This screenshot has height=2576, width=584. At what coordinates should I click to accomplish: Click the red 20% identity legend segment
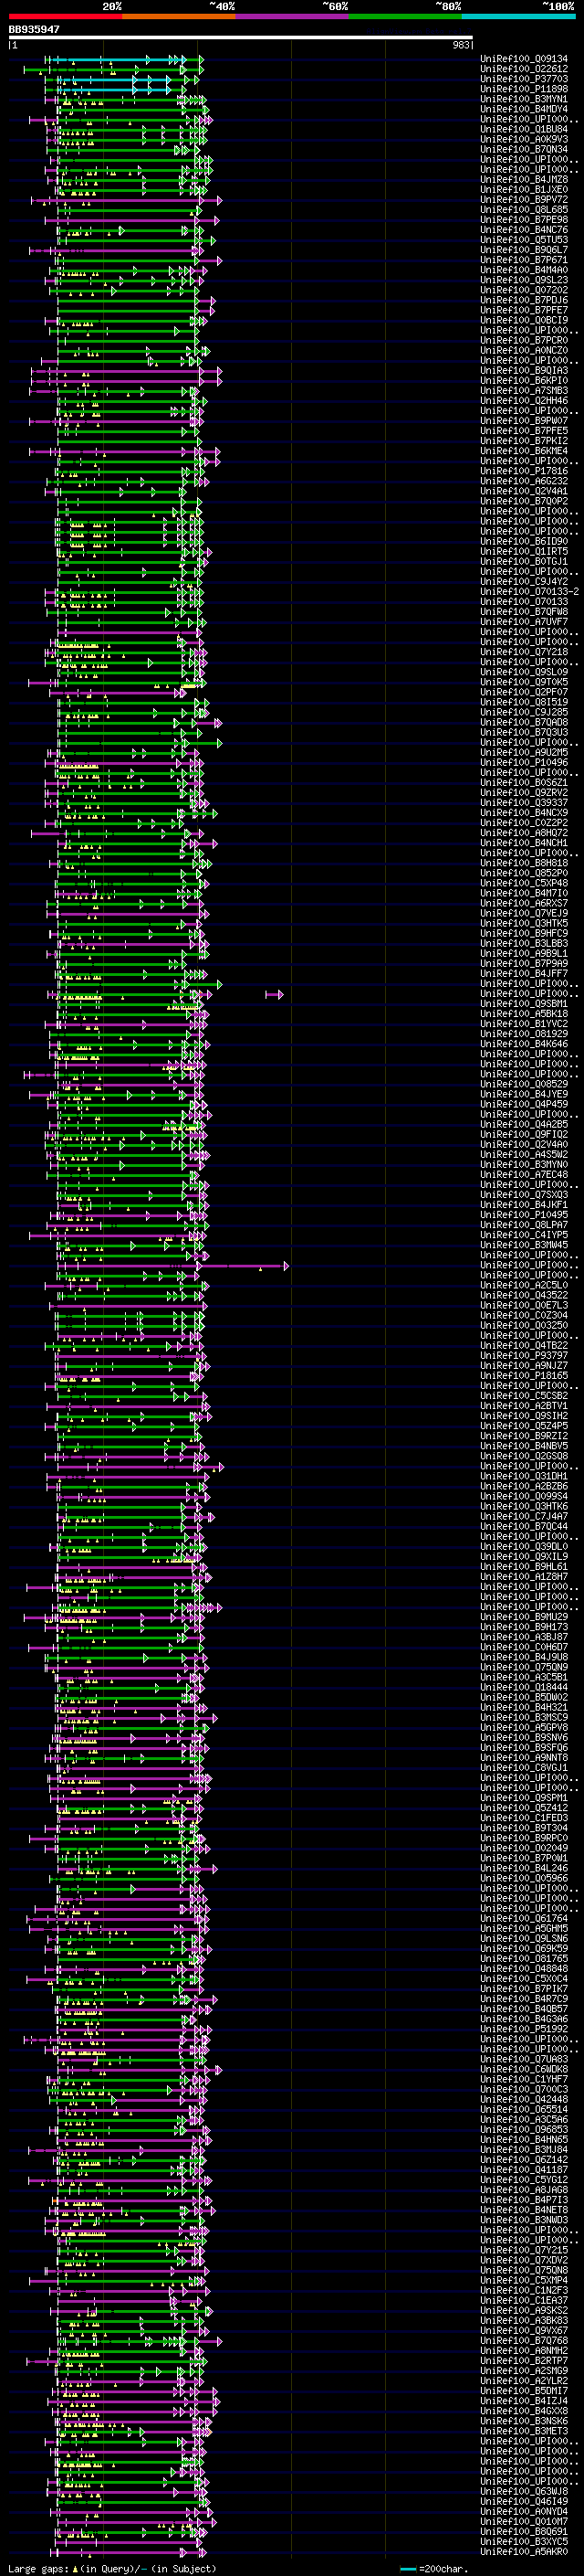point(65,16)
